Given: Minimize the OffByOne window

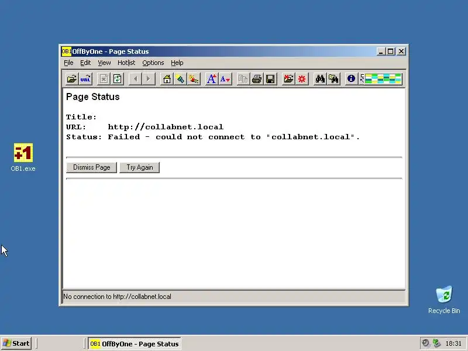Looking at the screenshot, I should pyautogui.click(x=381, y=51).
